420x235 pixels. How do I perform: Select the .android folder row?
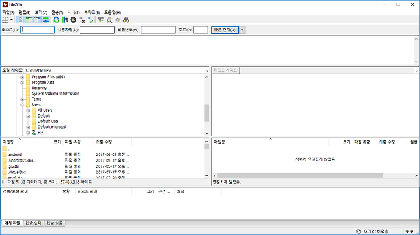[x=65, y=155]
